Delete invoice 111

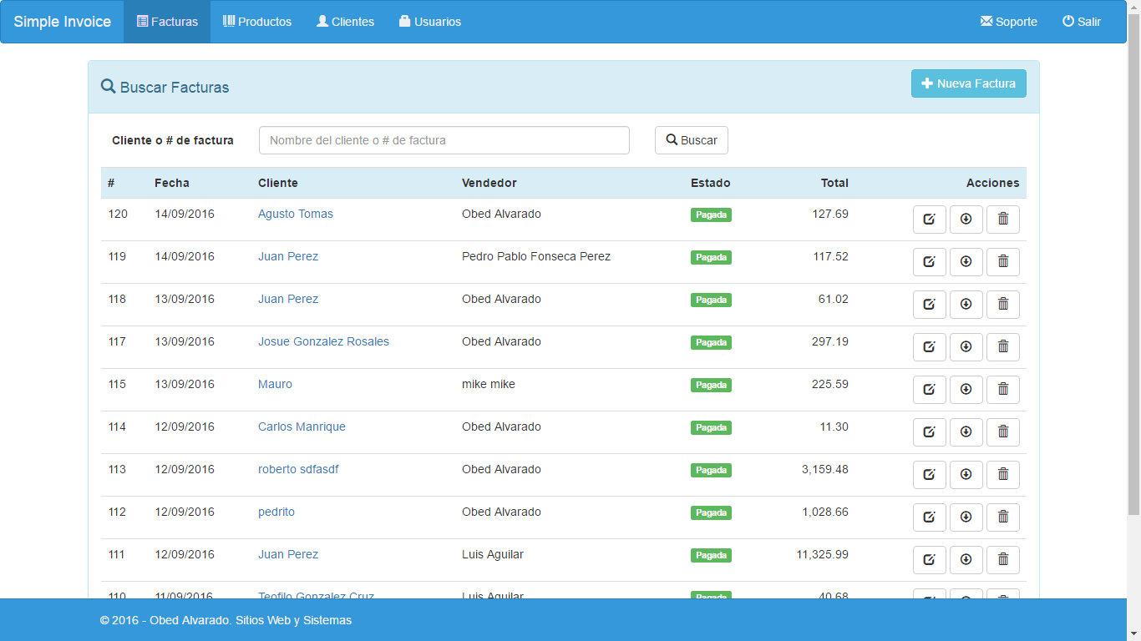point(1003,560)
